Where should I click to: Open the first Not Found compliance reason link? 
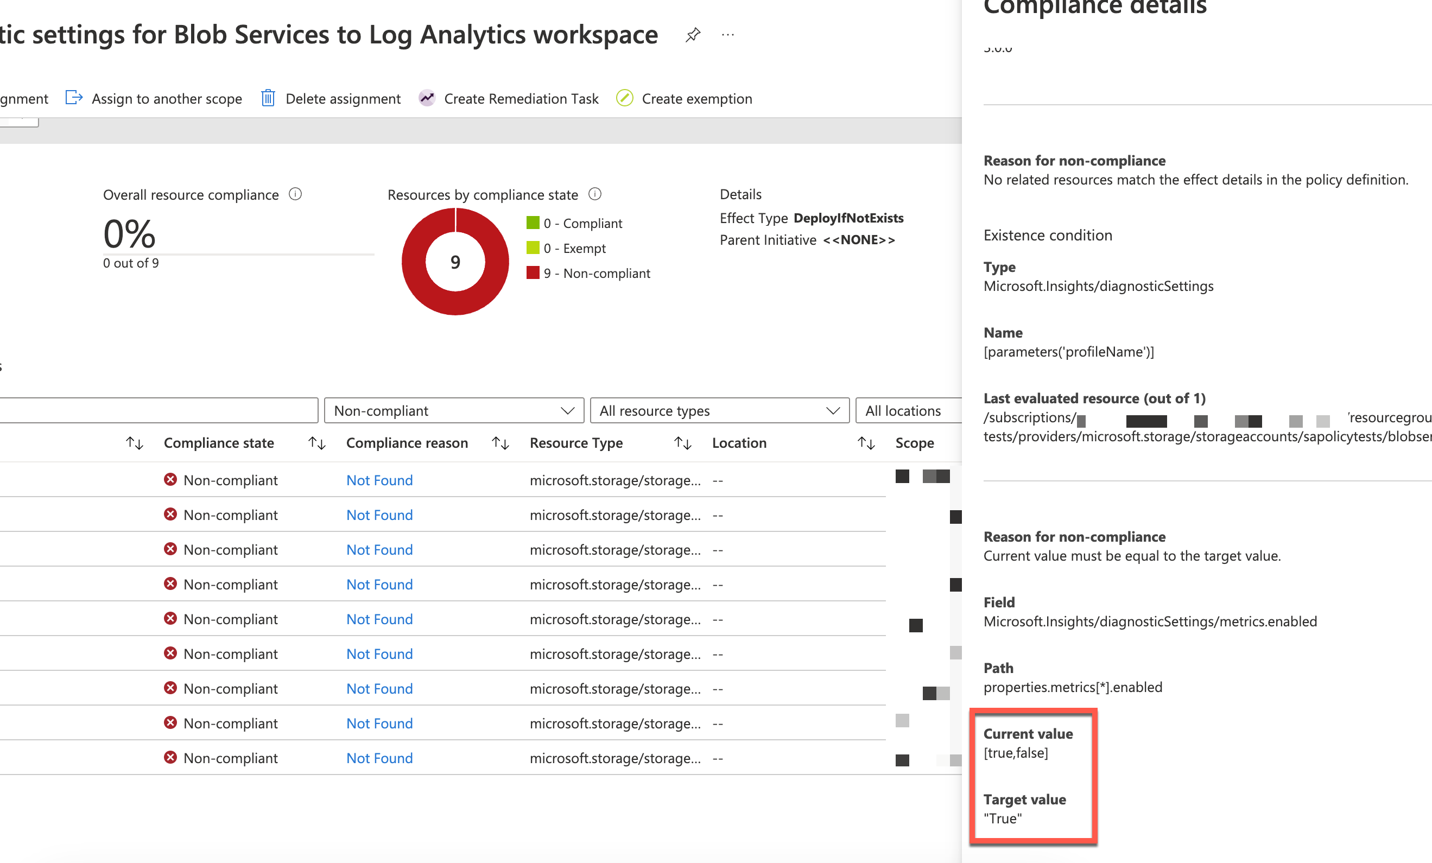(x=379, y=480)
